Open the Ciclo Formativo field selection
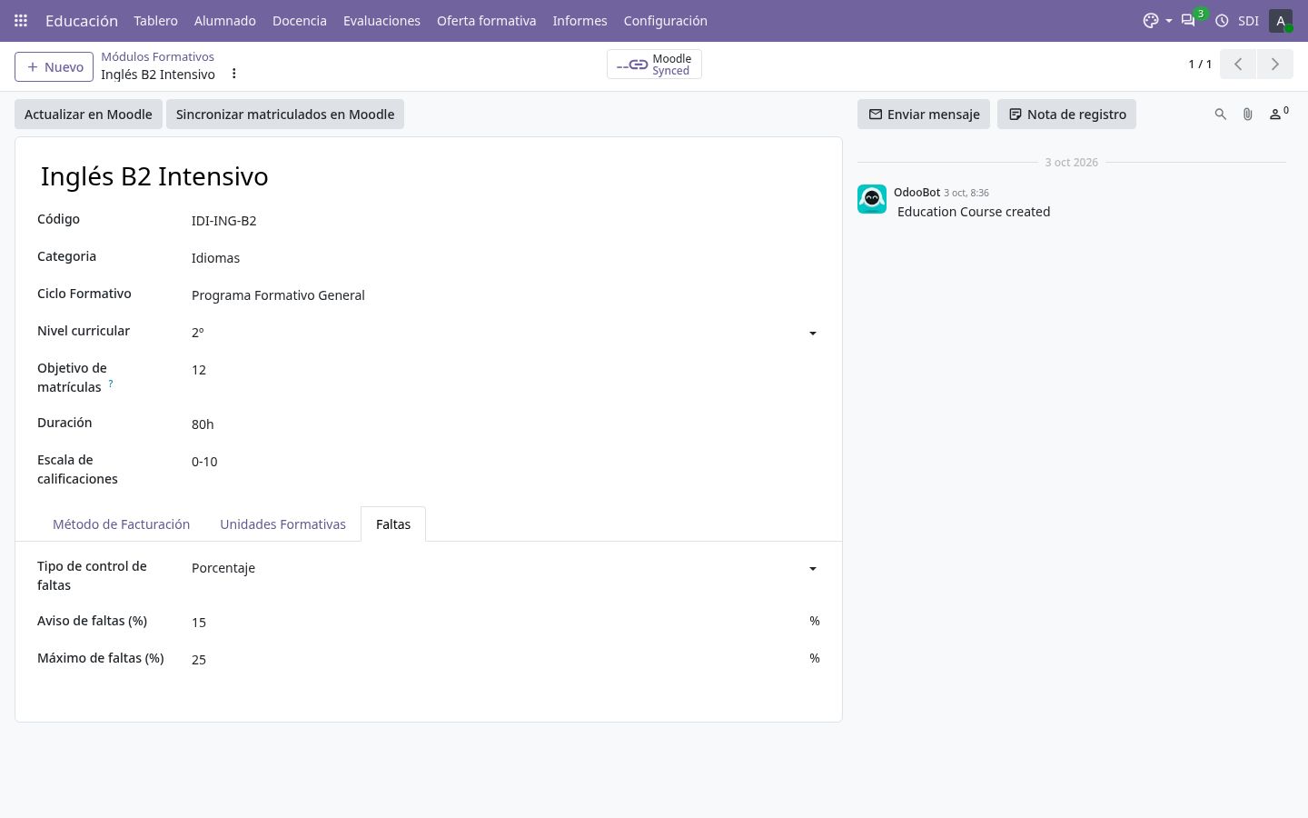The height and width of the screenshot is (818, 1308). click(x=504, y=295)
